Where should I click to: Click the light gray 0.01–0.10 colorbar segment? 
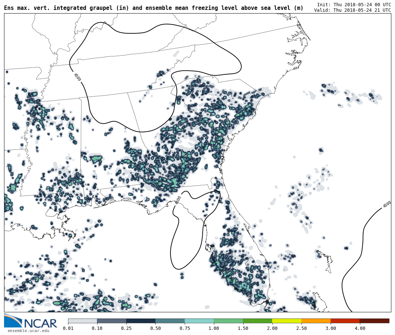click(x=82, y=321)
